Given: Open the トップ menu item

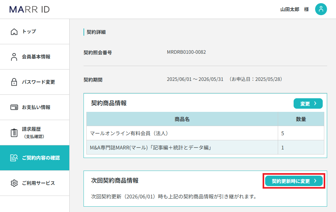Looking at the screenshot, I should tap(35, 32).
